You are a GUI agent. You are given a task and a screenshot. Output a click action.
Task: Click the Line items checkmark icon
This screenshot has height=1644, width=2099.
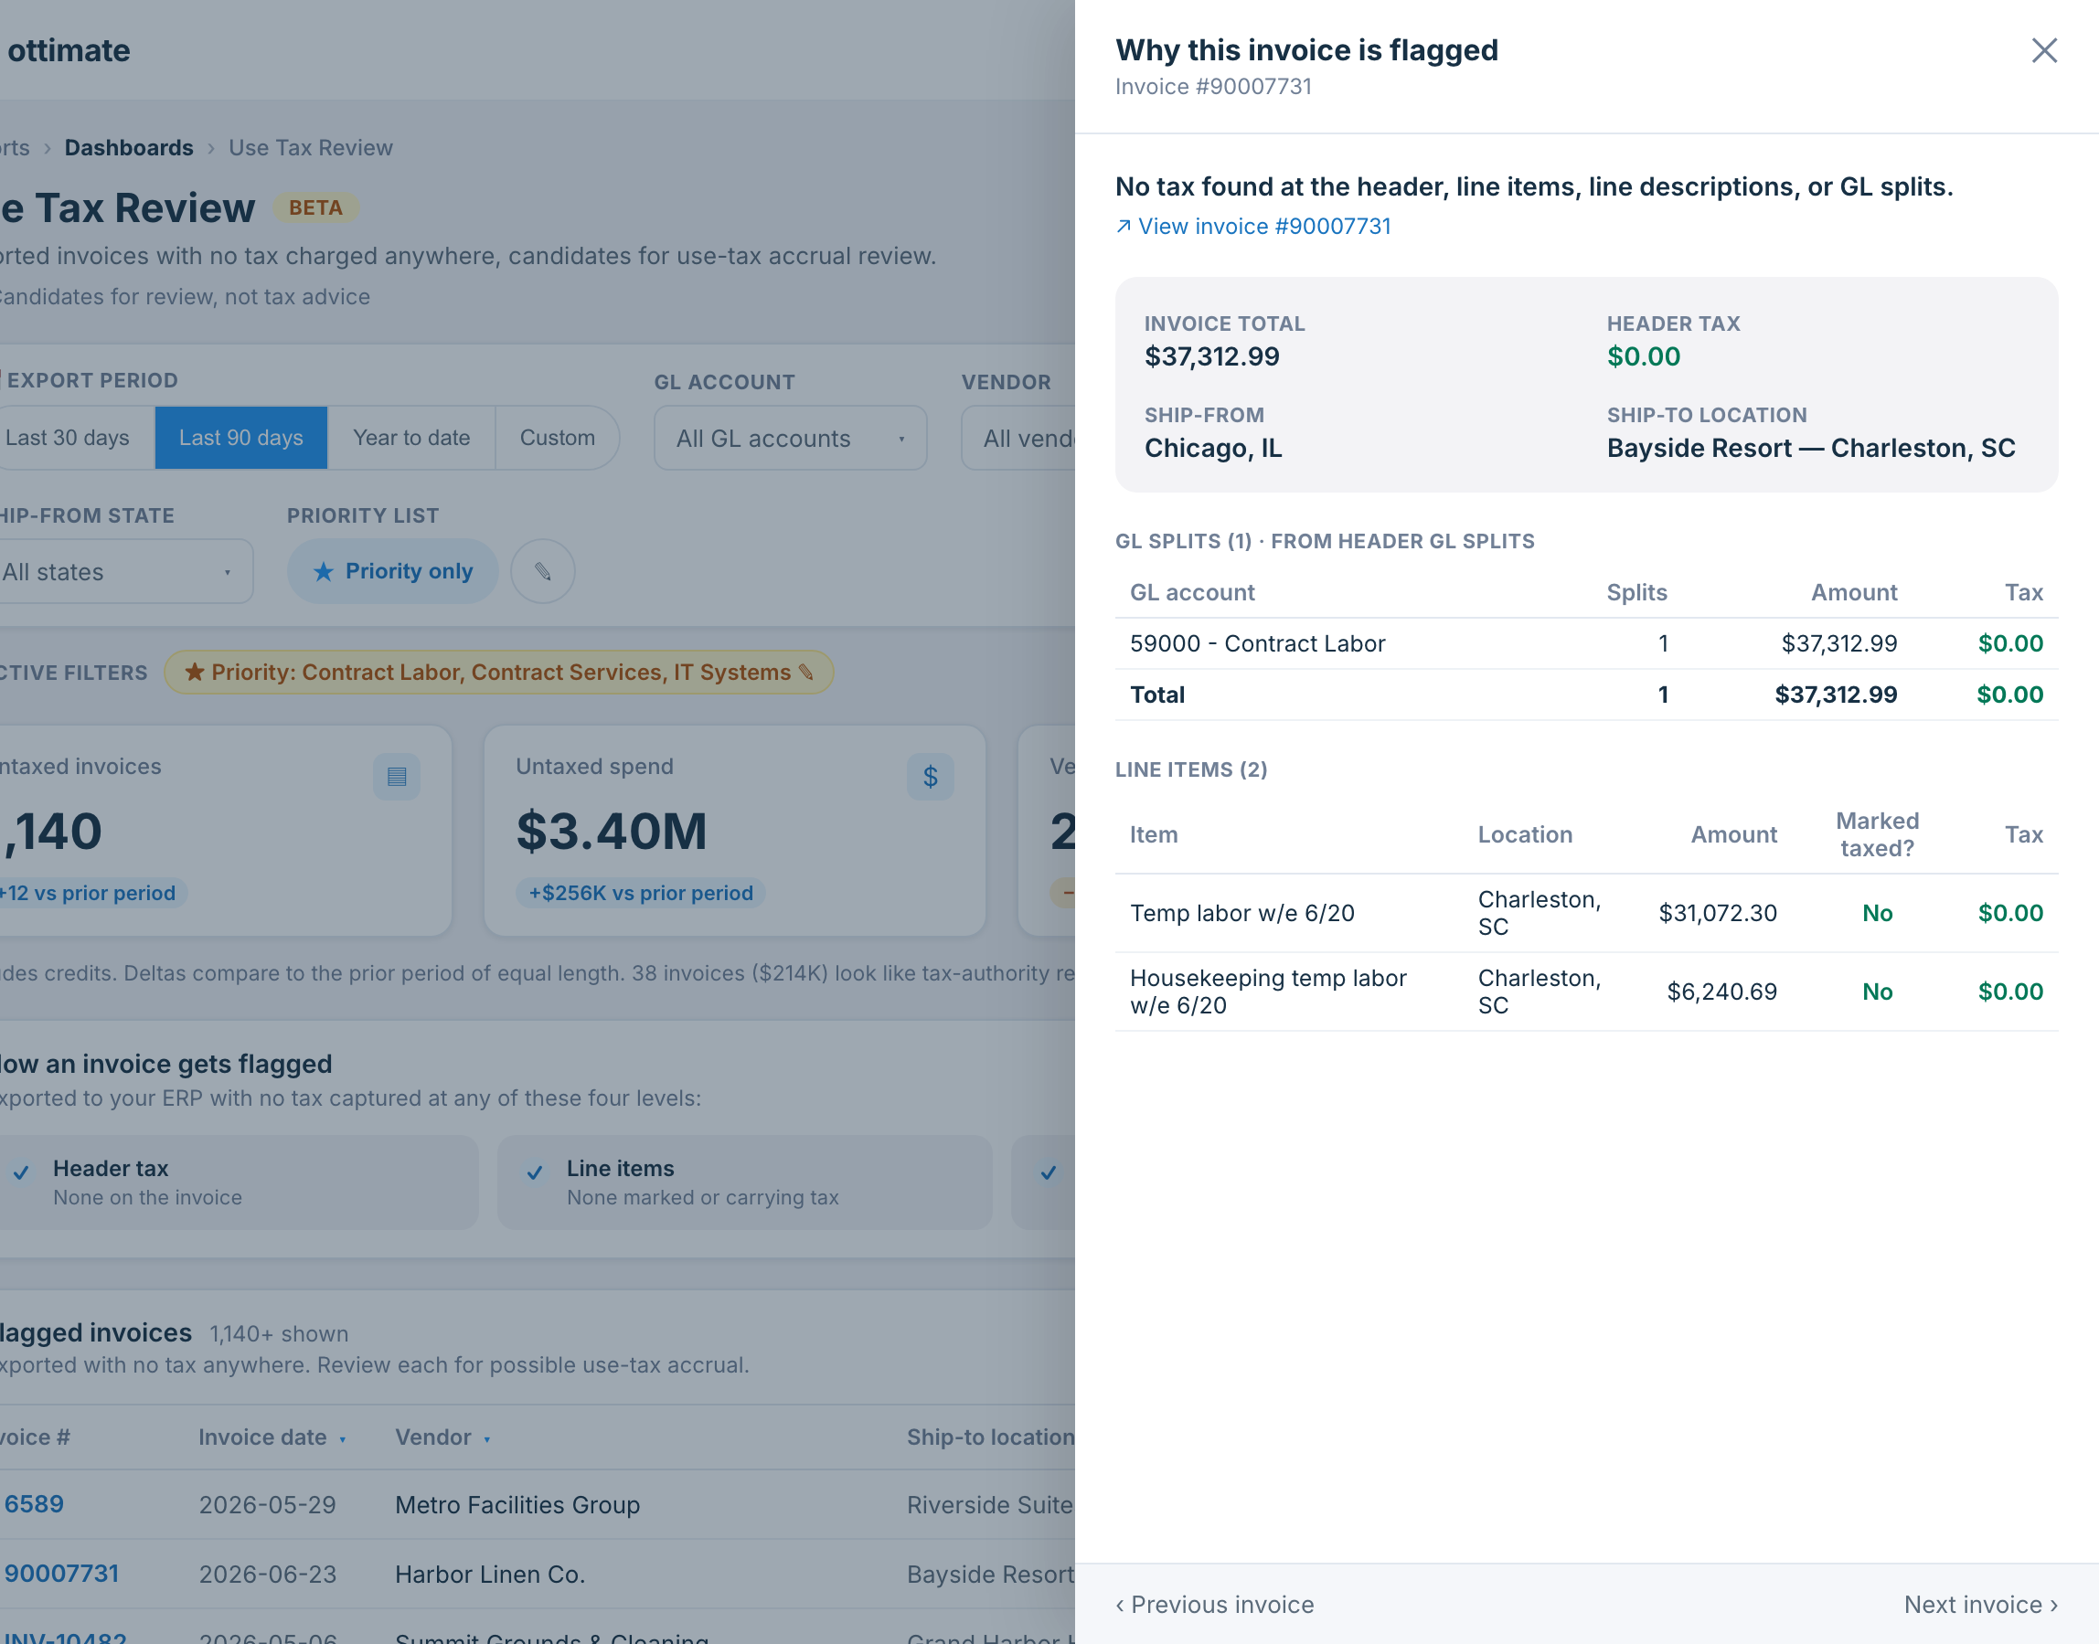535,1172
